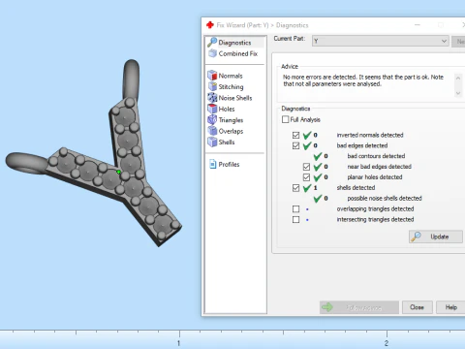Minimize the Fix Wizard dialog
The height and width of the screenshot is (349, 465).
[x=418, y=25]
